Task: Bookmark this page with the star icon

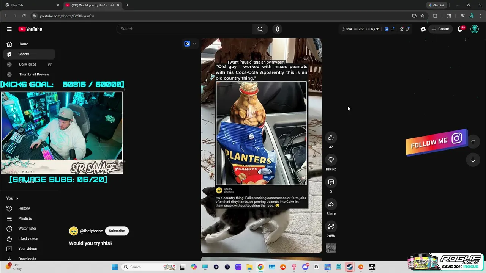Action: pyautogui.click(x=422, y=16)
